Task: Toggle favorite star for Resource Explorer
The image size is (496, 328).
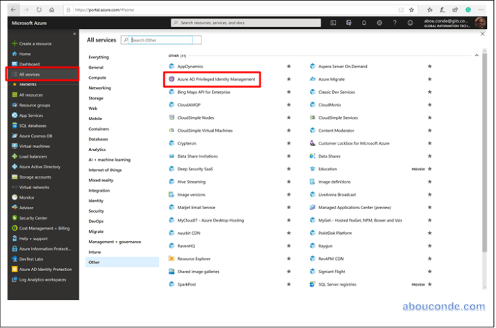Action: [289, 259]
